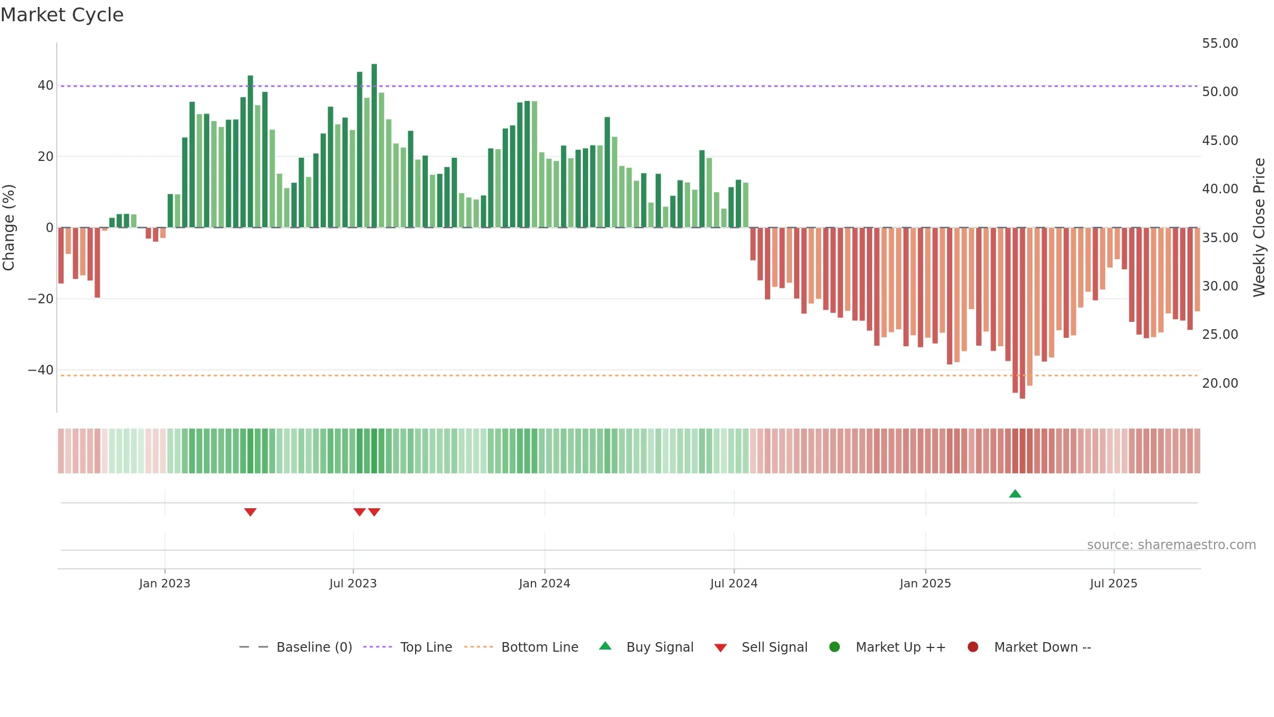Click the Buy Signal legend triangle icon
Viewport: 1274px width, 717px height.
click(x=605, y=646)
